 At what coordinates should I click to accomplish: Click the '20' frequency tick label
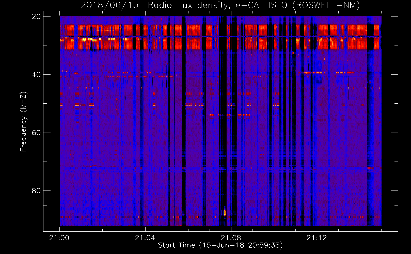click(x=36, y=17)
